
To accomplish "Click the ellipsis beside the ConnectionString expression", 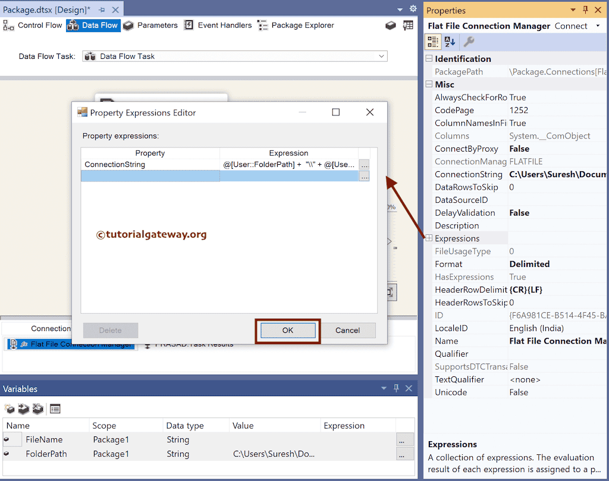I will coord(363,164).
